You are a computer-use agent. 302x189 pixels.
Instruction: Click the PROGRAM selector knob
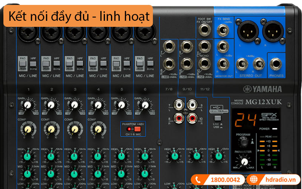tap(243, 143)
